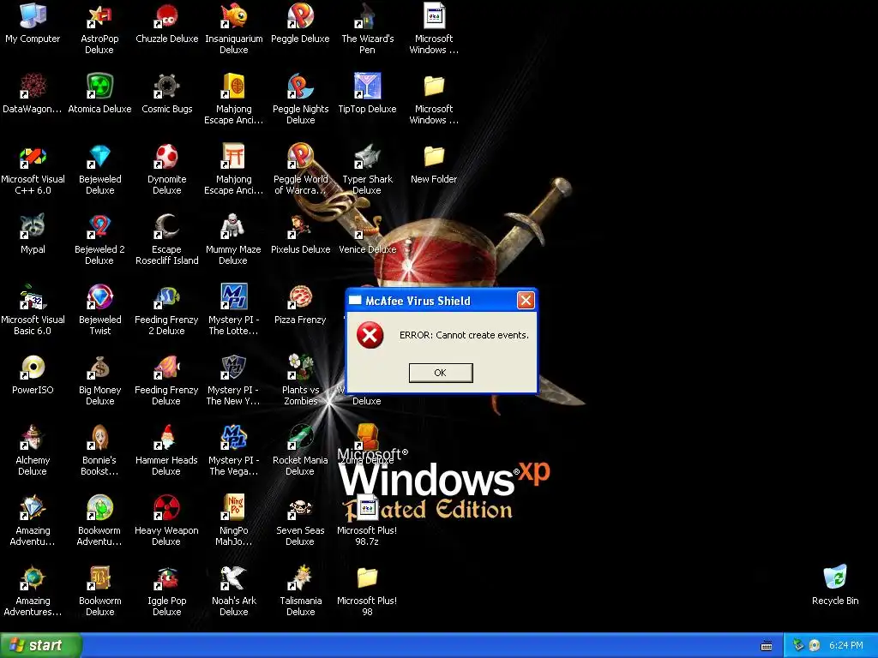This screenshot has width=878, height=658.
Task: Click the Zuma Deluxe shortcut icon
Action: [x=367, y=438]
